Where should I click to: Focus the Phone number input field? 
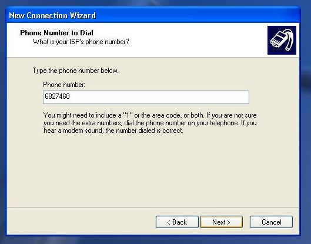(146, 97)
